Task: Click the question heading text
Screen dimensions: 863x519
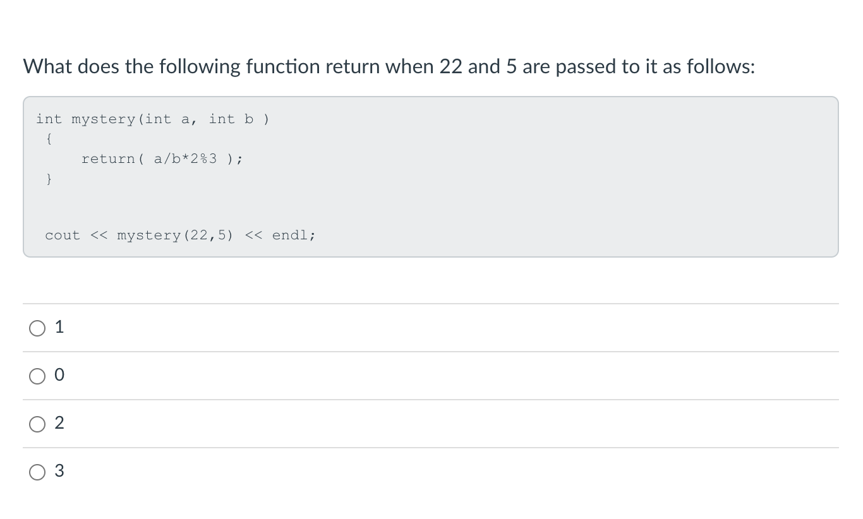Action: click(x=388, y=66)
